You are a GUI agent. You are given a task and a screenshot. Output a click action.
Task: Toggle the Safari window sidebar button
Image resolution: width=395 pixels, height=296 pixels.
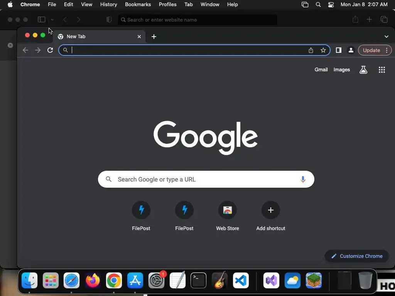pos(41,20)
